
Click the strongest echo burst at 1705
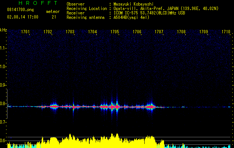[x=117, y=106]
